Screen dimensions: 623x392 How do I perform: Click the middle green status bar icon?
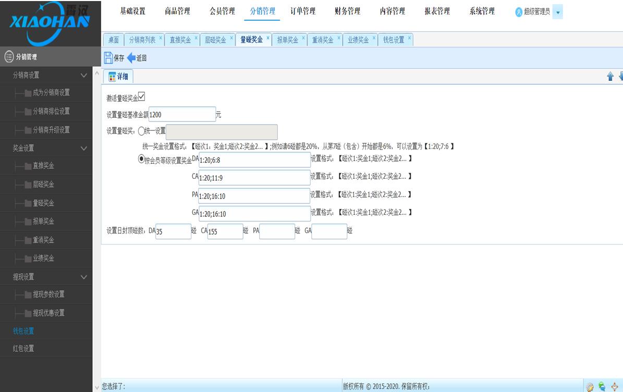pyautogui.click(x=602, y=386)
